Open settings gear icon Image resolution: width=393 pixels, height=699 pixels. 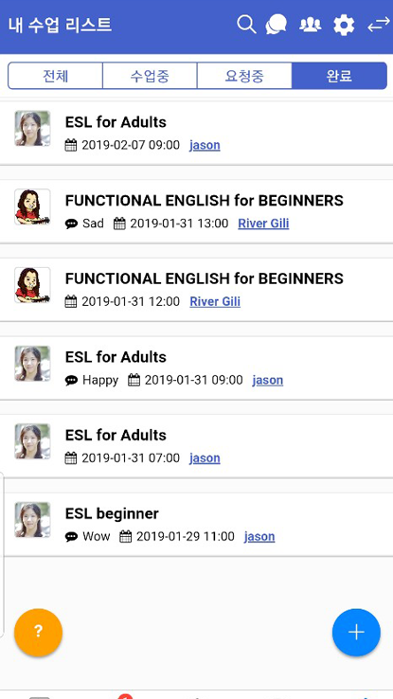point(344,25)
